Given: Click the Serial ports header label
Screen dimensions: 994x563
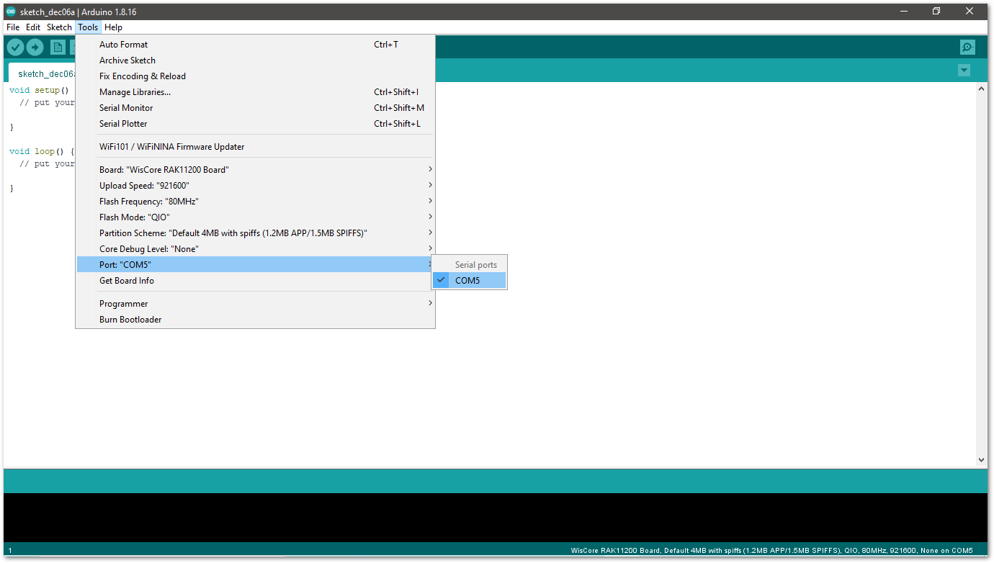Looking at the screenshot, I should pos(476,265).
